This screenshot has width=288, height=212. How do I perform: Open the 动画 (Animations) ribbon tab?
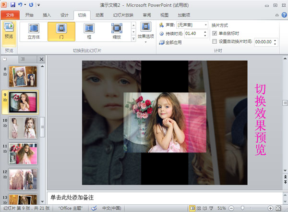(99, 15)
